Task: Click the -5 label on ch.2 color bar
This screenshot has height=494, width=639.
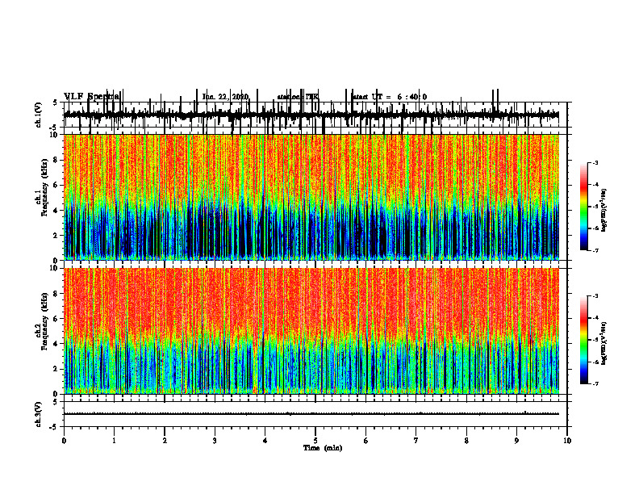Action: (595, 340)
